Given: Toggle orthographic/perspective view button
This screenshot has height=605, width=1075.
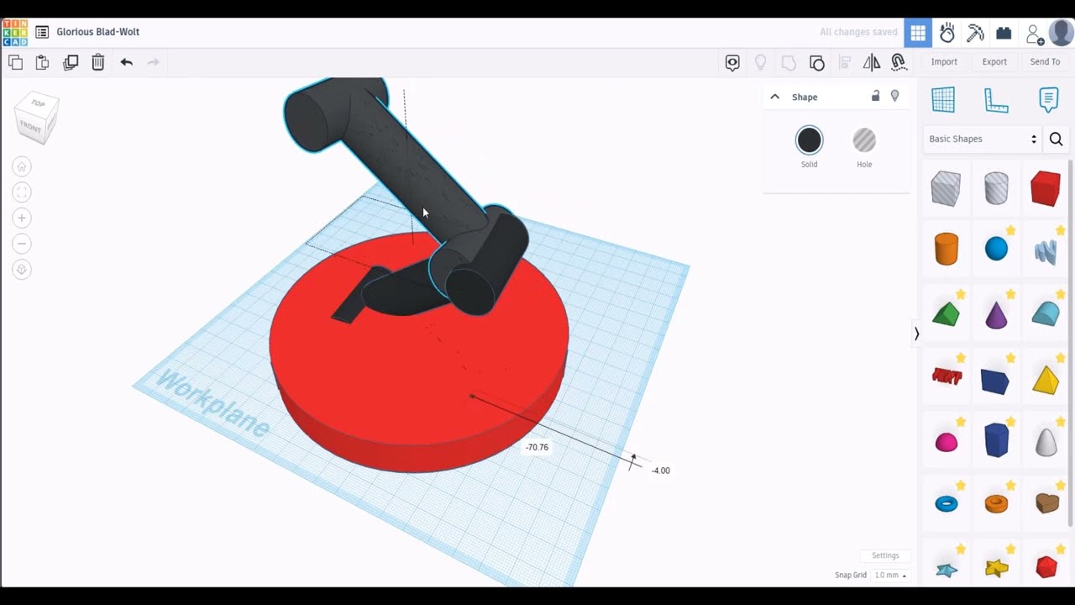Looking at the screenshot, I should 22,270.
